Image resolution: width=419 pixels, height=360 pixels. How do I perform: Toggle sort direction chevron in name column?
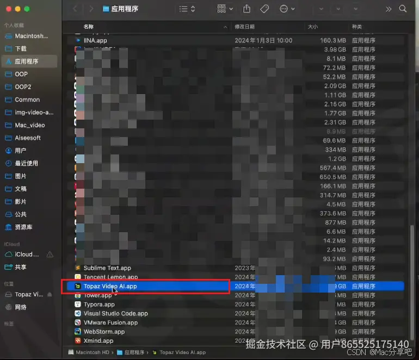(225, 27)
